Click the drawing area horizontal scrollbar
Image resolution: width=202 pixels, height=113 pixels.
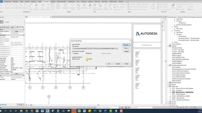(98, 105)
